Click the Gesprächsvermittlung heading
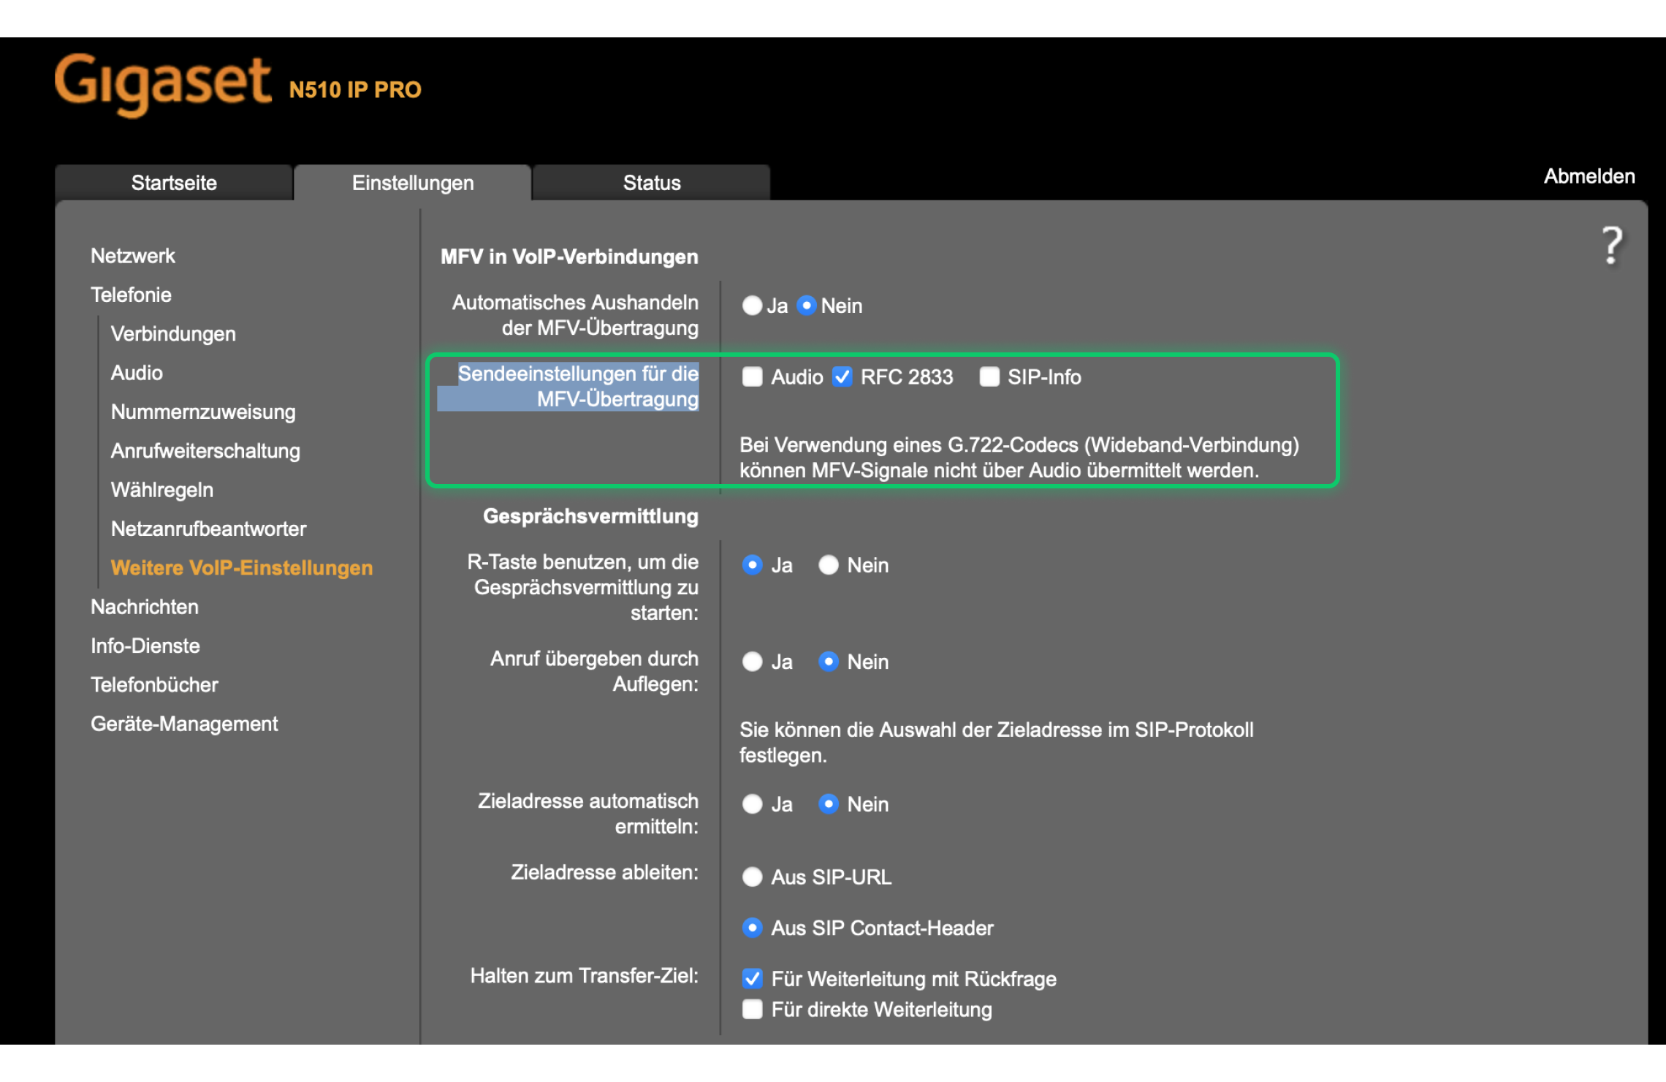This screenshot has width=1666, height=1082. tap(590, 517)
